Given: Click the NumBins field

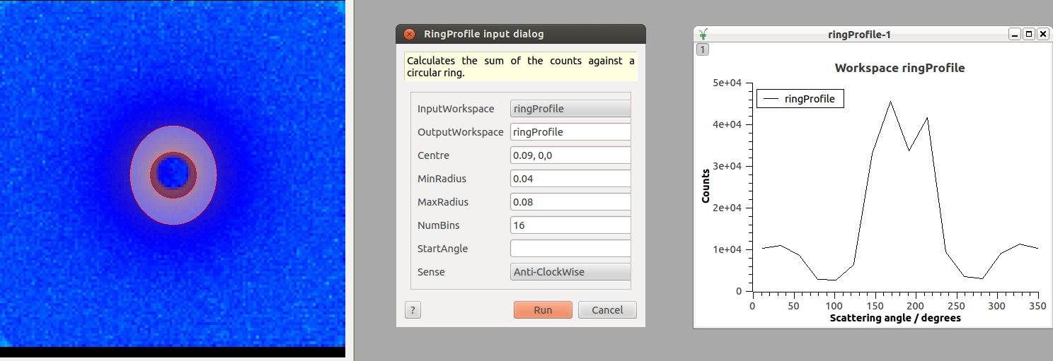Looking at the screenshot, I should pos(570,225).
